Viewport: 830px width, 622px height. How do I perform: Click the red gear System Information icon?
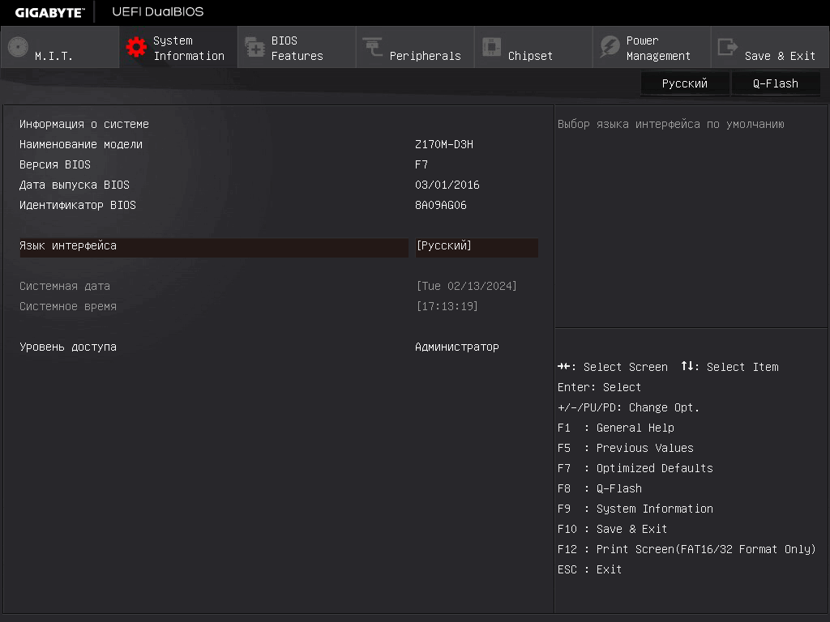136,47
